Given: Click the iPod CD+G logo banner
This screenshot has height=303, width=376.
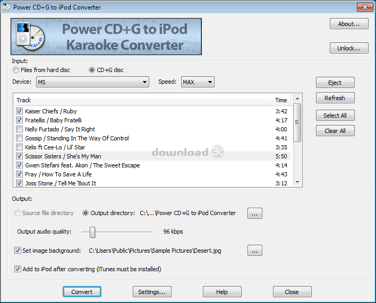Looking at the screenshot, I should (106, 37).
